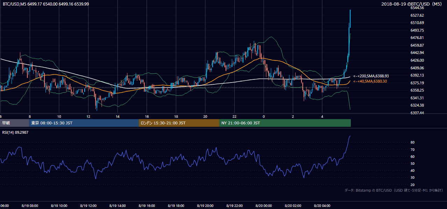Click the 6493.75 price axis value
The image size is (447, 209).
click(x=417, y=30)
